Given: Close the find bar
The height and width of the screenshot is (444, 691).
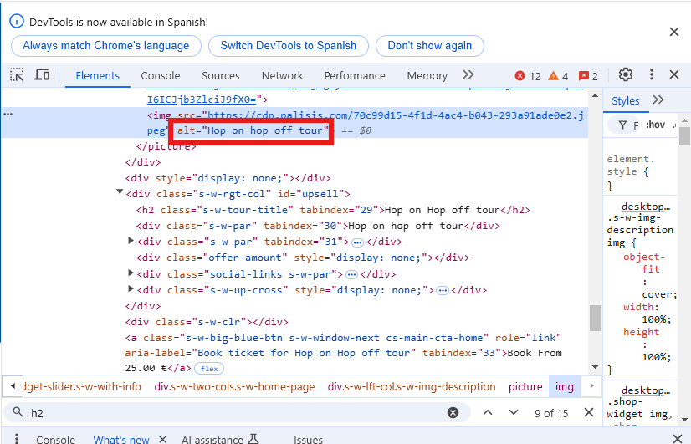Looking at the screenshot, I should 589,413.
